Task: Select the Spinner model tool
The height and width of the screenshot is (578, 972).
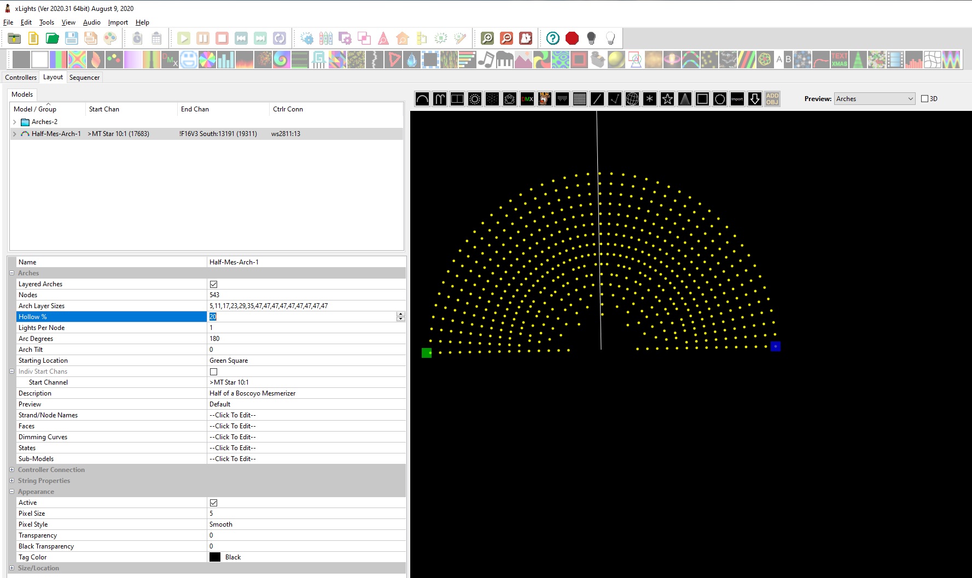Action: coord(649,99)
